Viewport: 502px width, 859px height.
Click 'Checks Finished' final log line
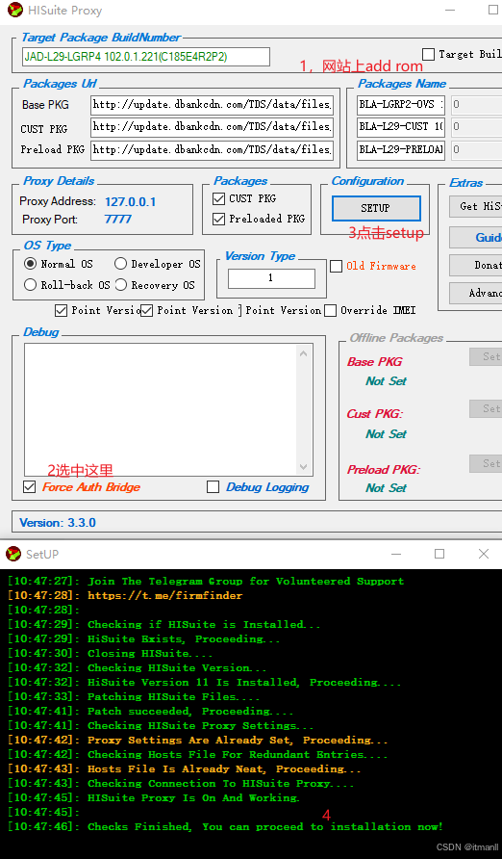265,826
